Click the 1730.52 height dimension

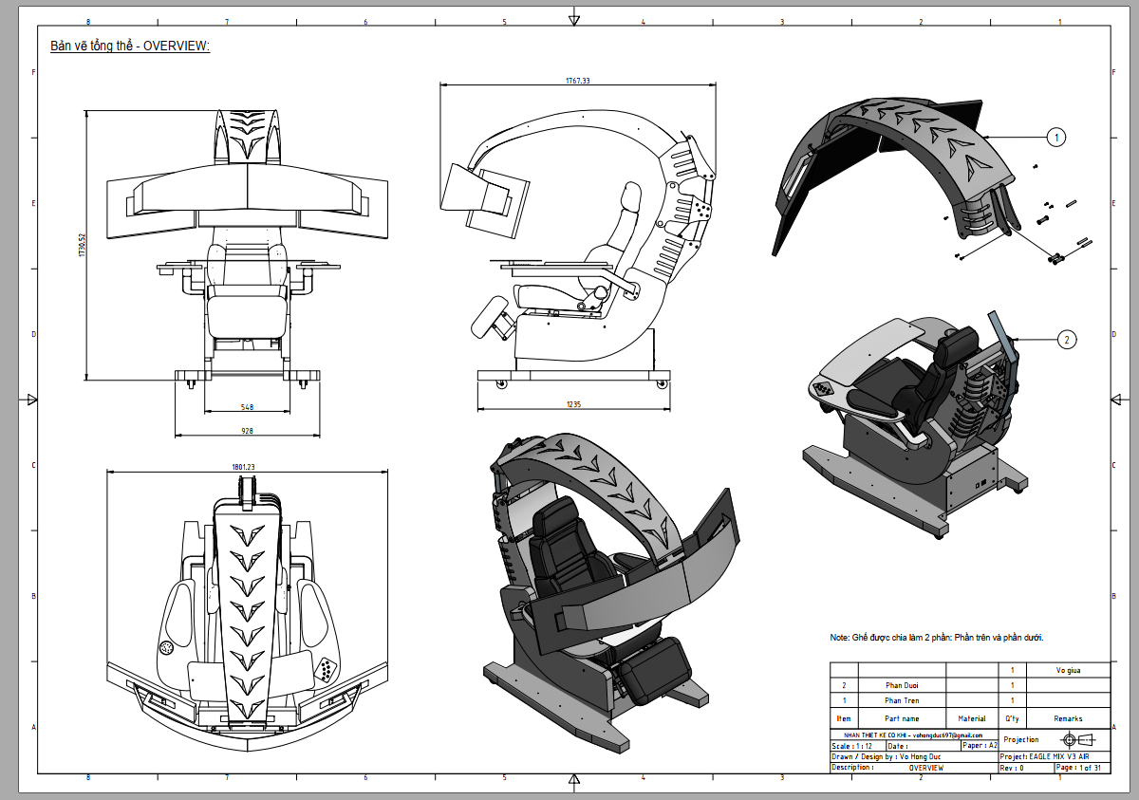point(82,246)
